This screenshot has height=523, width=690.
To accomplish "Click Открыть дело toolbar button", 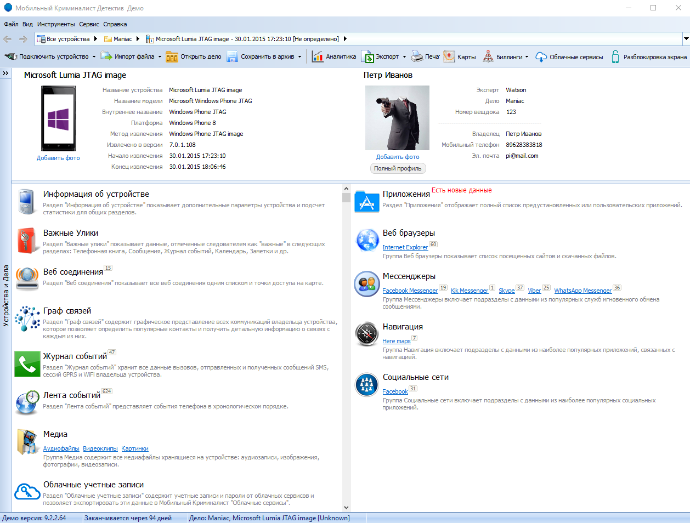I will click(194, 56).
